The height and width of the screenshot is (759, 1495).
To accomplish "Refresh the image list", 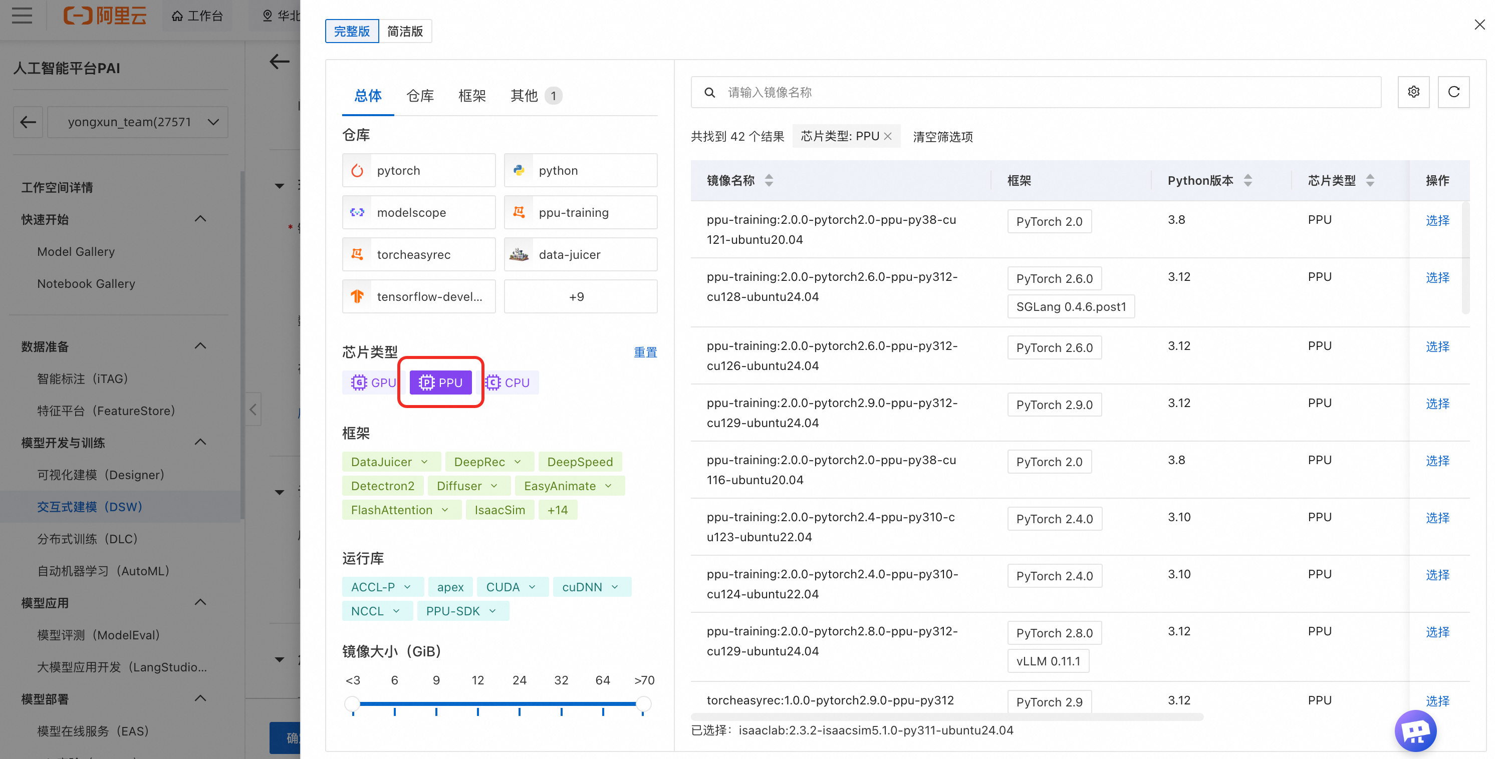I will 1453,92.
